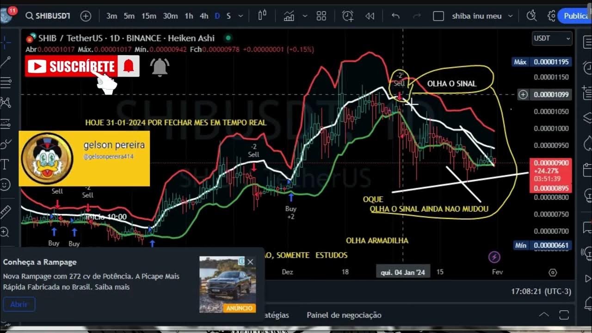This screenshot has height=333, width=592.
Task: Collapse the bottom panel chevron
Action: (x=544, y=314)
